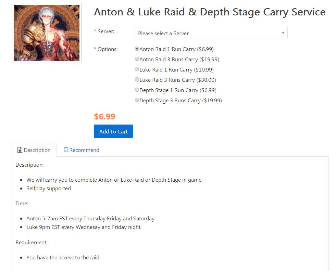Pick Depth Stage 3 Runs Carry option

(x=137, y=100)
